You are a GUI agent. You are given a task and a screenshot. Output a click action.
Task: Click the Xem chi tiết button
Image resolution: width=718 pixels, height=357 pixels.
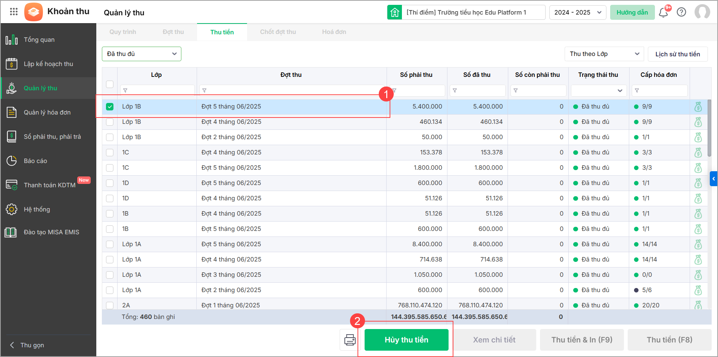494,340
